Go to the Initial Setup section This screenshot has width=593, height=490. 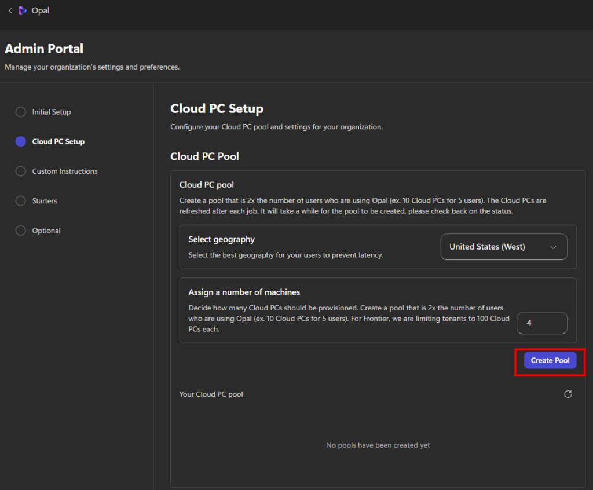click(x=52, y=112)
